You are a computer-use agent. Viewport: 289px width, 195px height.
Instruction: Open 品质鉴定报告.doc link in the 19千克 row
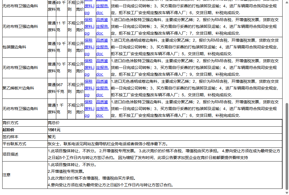click(103, 47)
